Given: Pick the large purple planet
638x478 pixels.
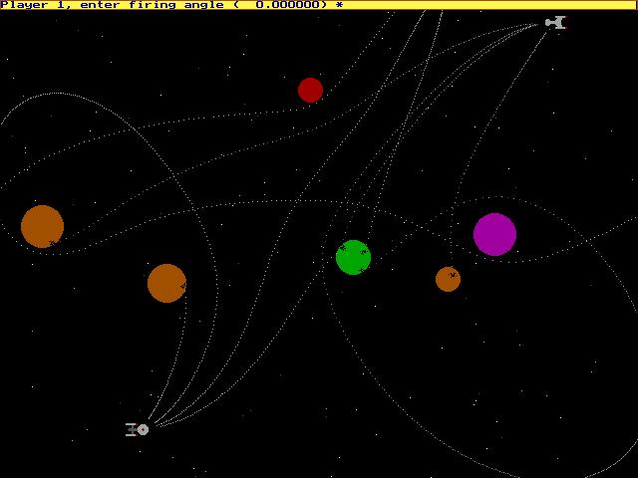Looking at the screenshot, I should coord(494,234).
